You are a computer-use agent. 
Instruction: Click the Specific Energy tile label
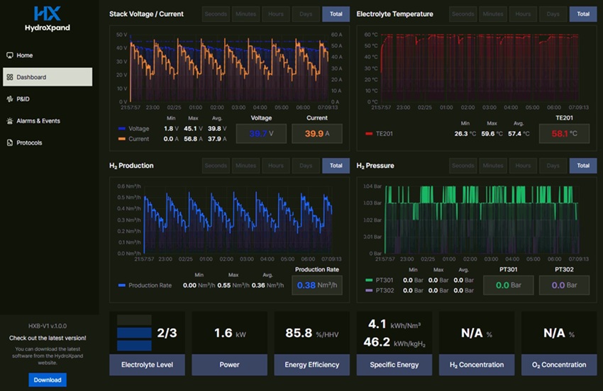coord(394,365)
